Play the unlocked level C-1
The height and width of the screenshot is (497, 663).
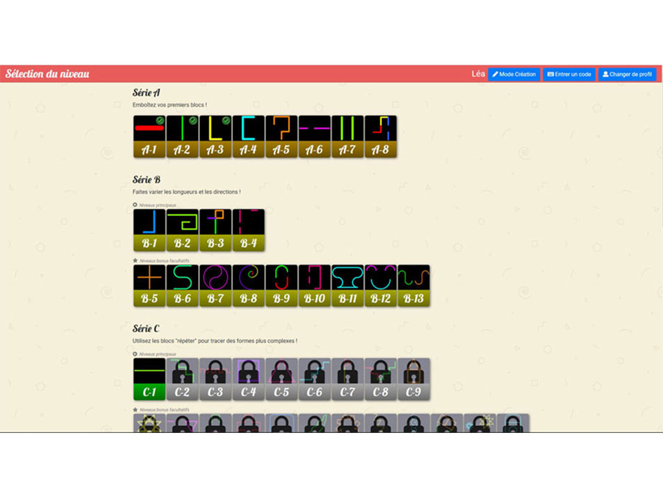click(x=150, y=375)
